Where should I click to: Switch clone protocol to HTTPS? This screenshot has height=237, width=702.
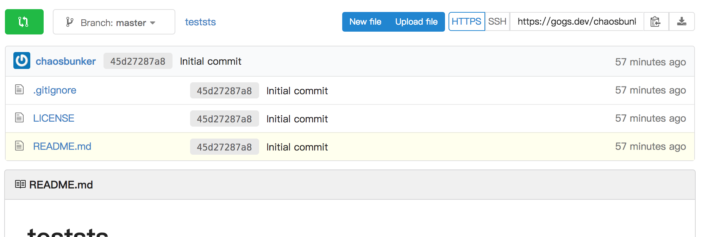(x=466, y=22)
